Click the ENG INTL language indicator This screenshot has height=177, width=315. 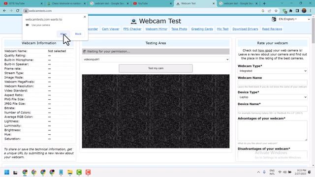(x=272, y=172)
